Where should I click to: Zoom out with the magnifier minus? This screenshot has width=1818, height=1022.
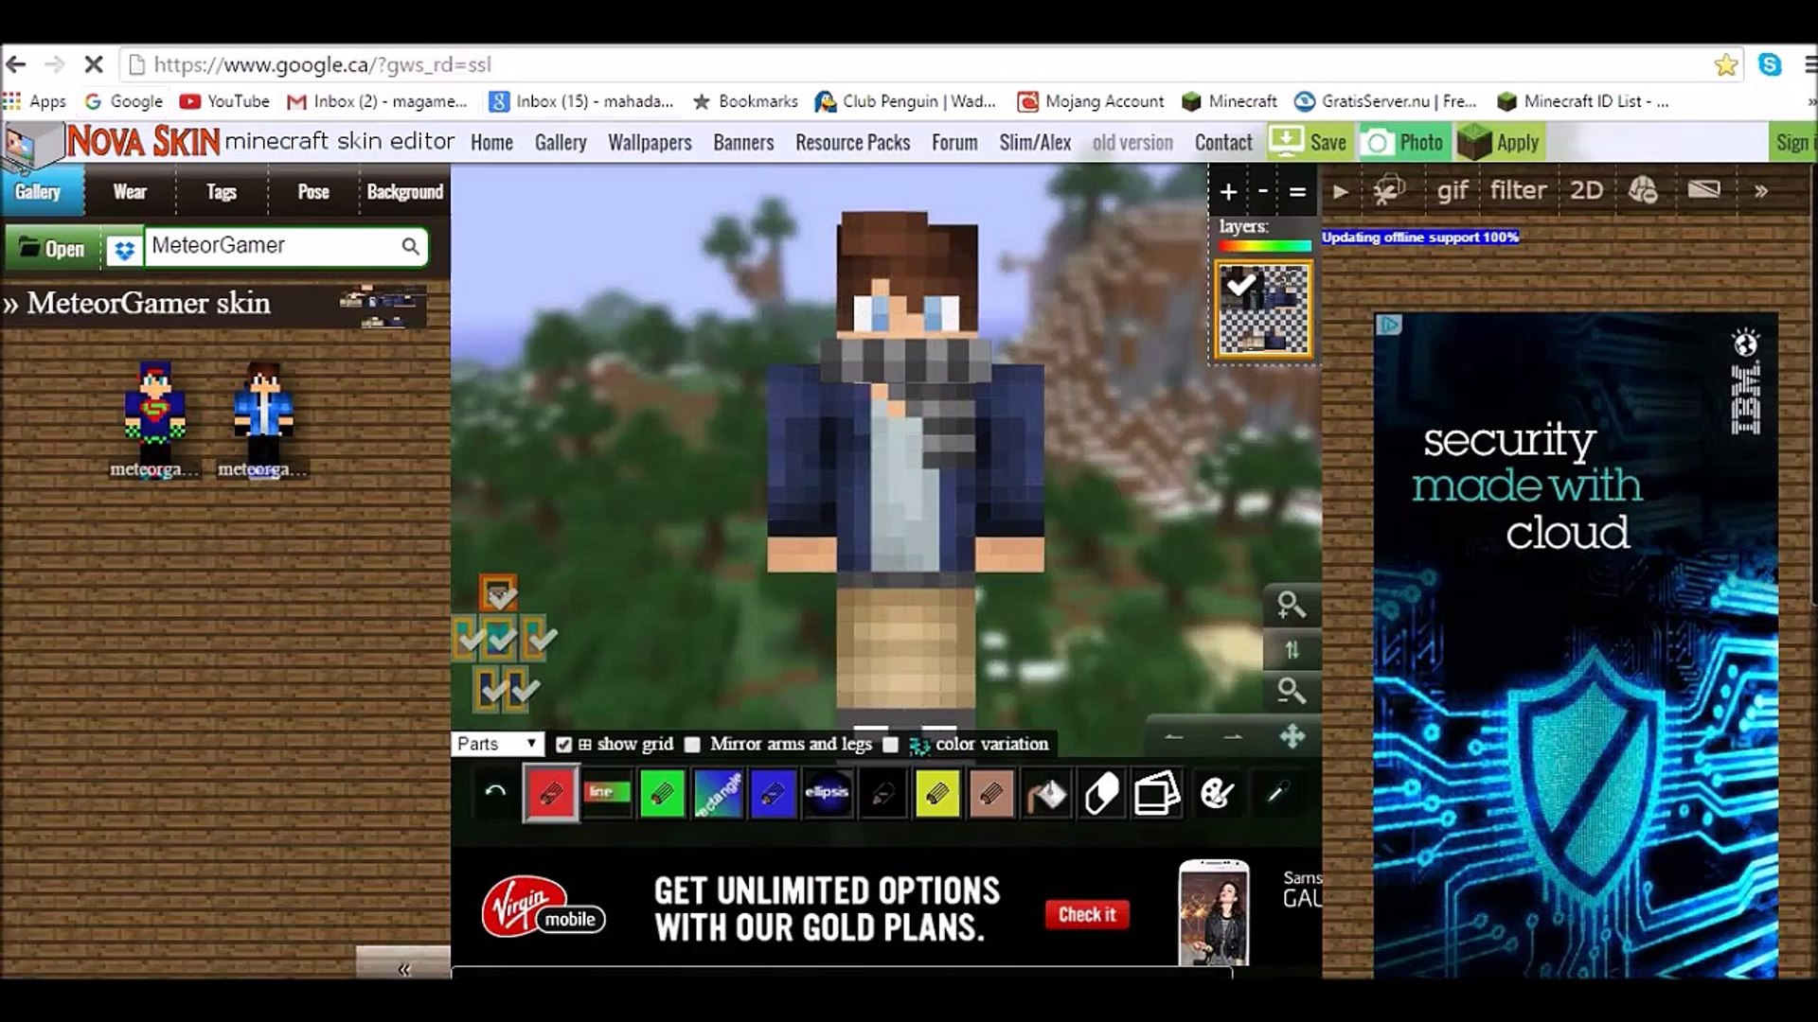point(1292,692)
